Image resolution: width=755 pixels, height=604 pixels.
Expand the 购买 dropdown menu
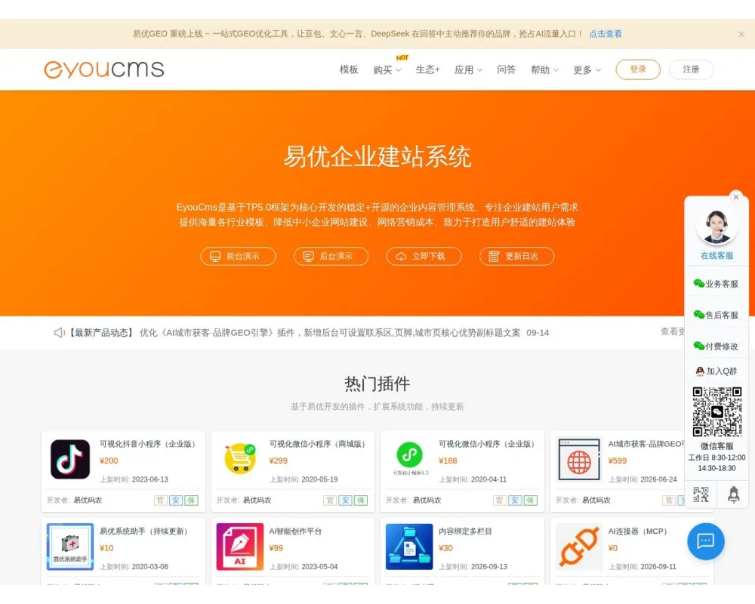pyautogui.click(x=387, y=70)
